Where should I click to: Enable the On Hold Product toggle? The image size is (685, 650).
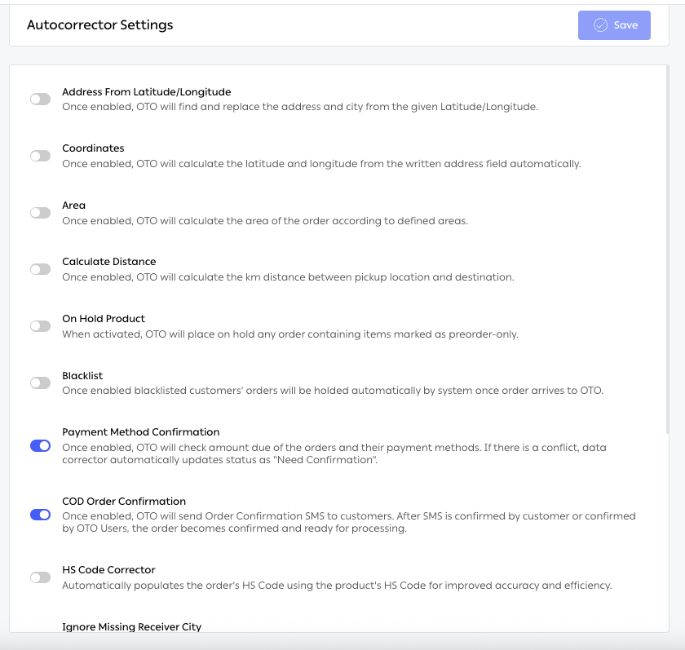40,326
